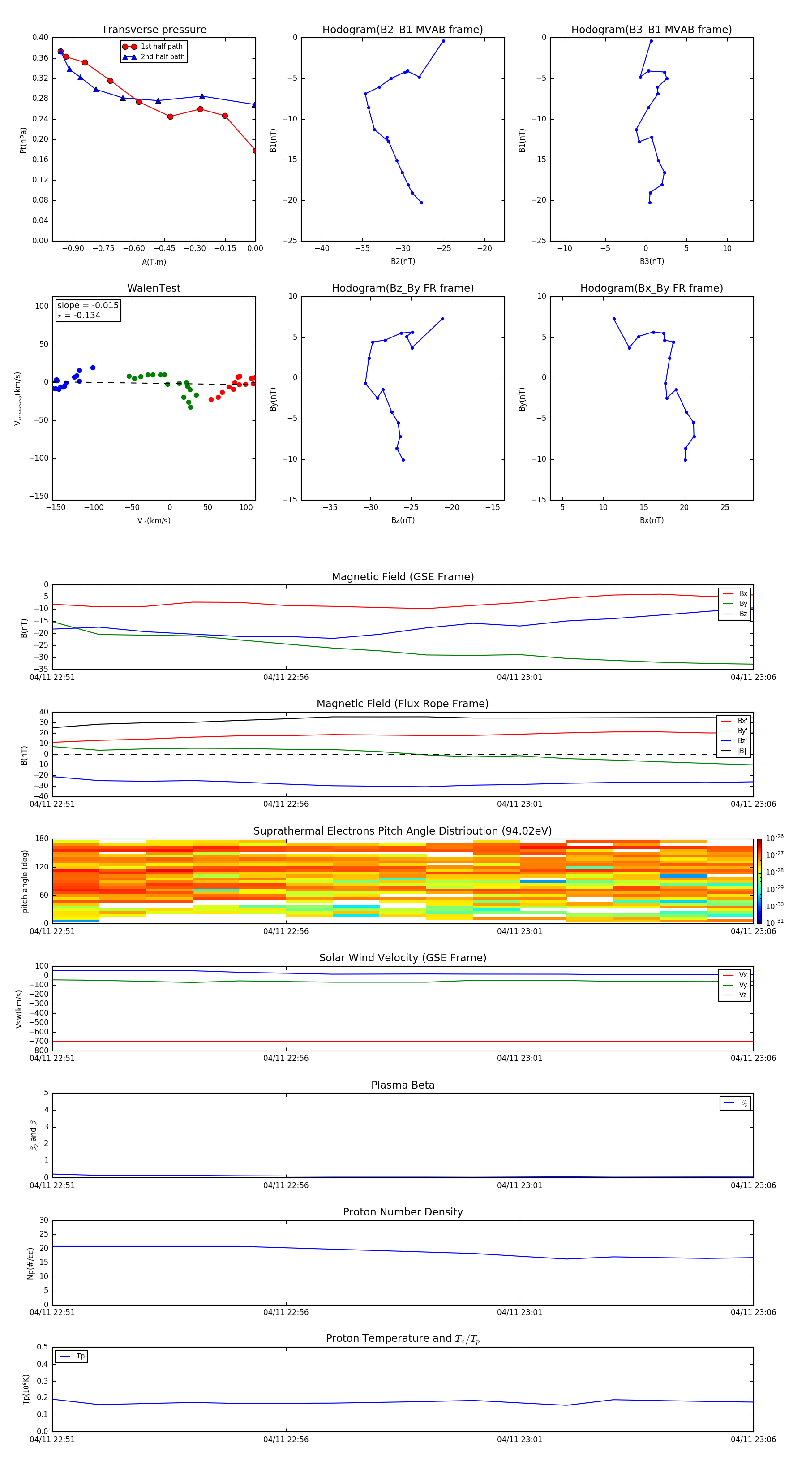Click the 'Magnetic Field (GSE Frame)' title
This screenshot has height=1479, width=806.
(403, 577)
